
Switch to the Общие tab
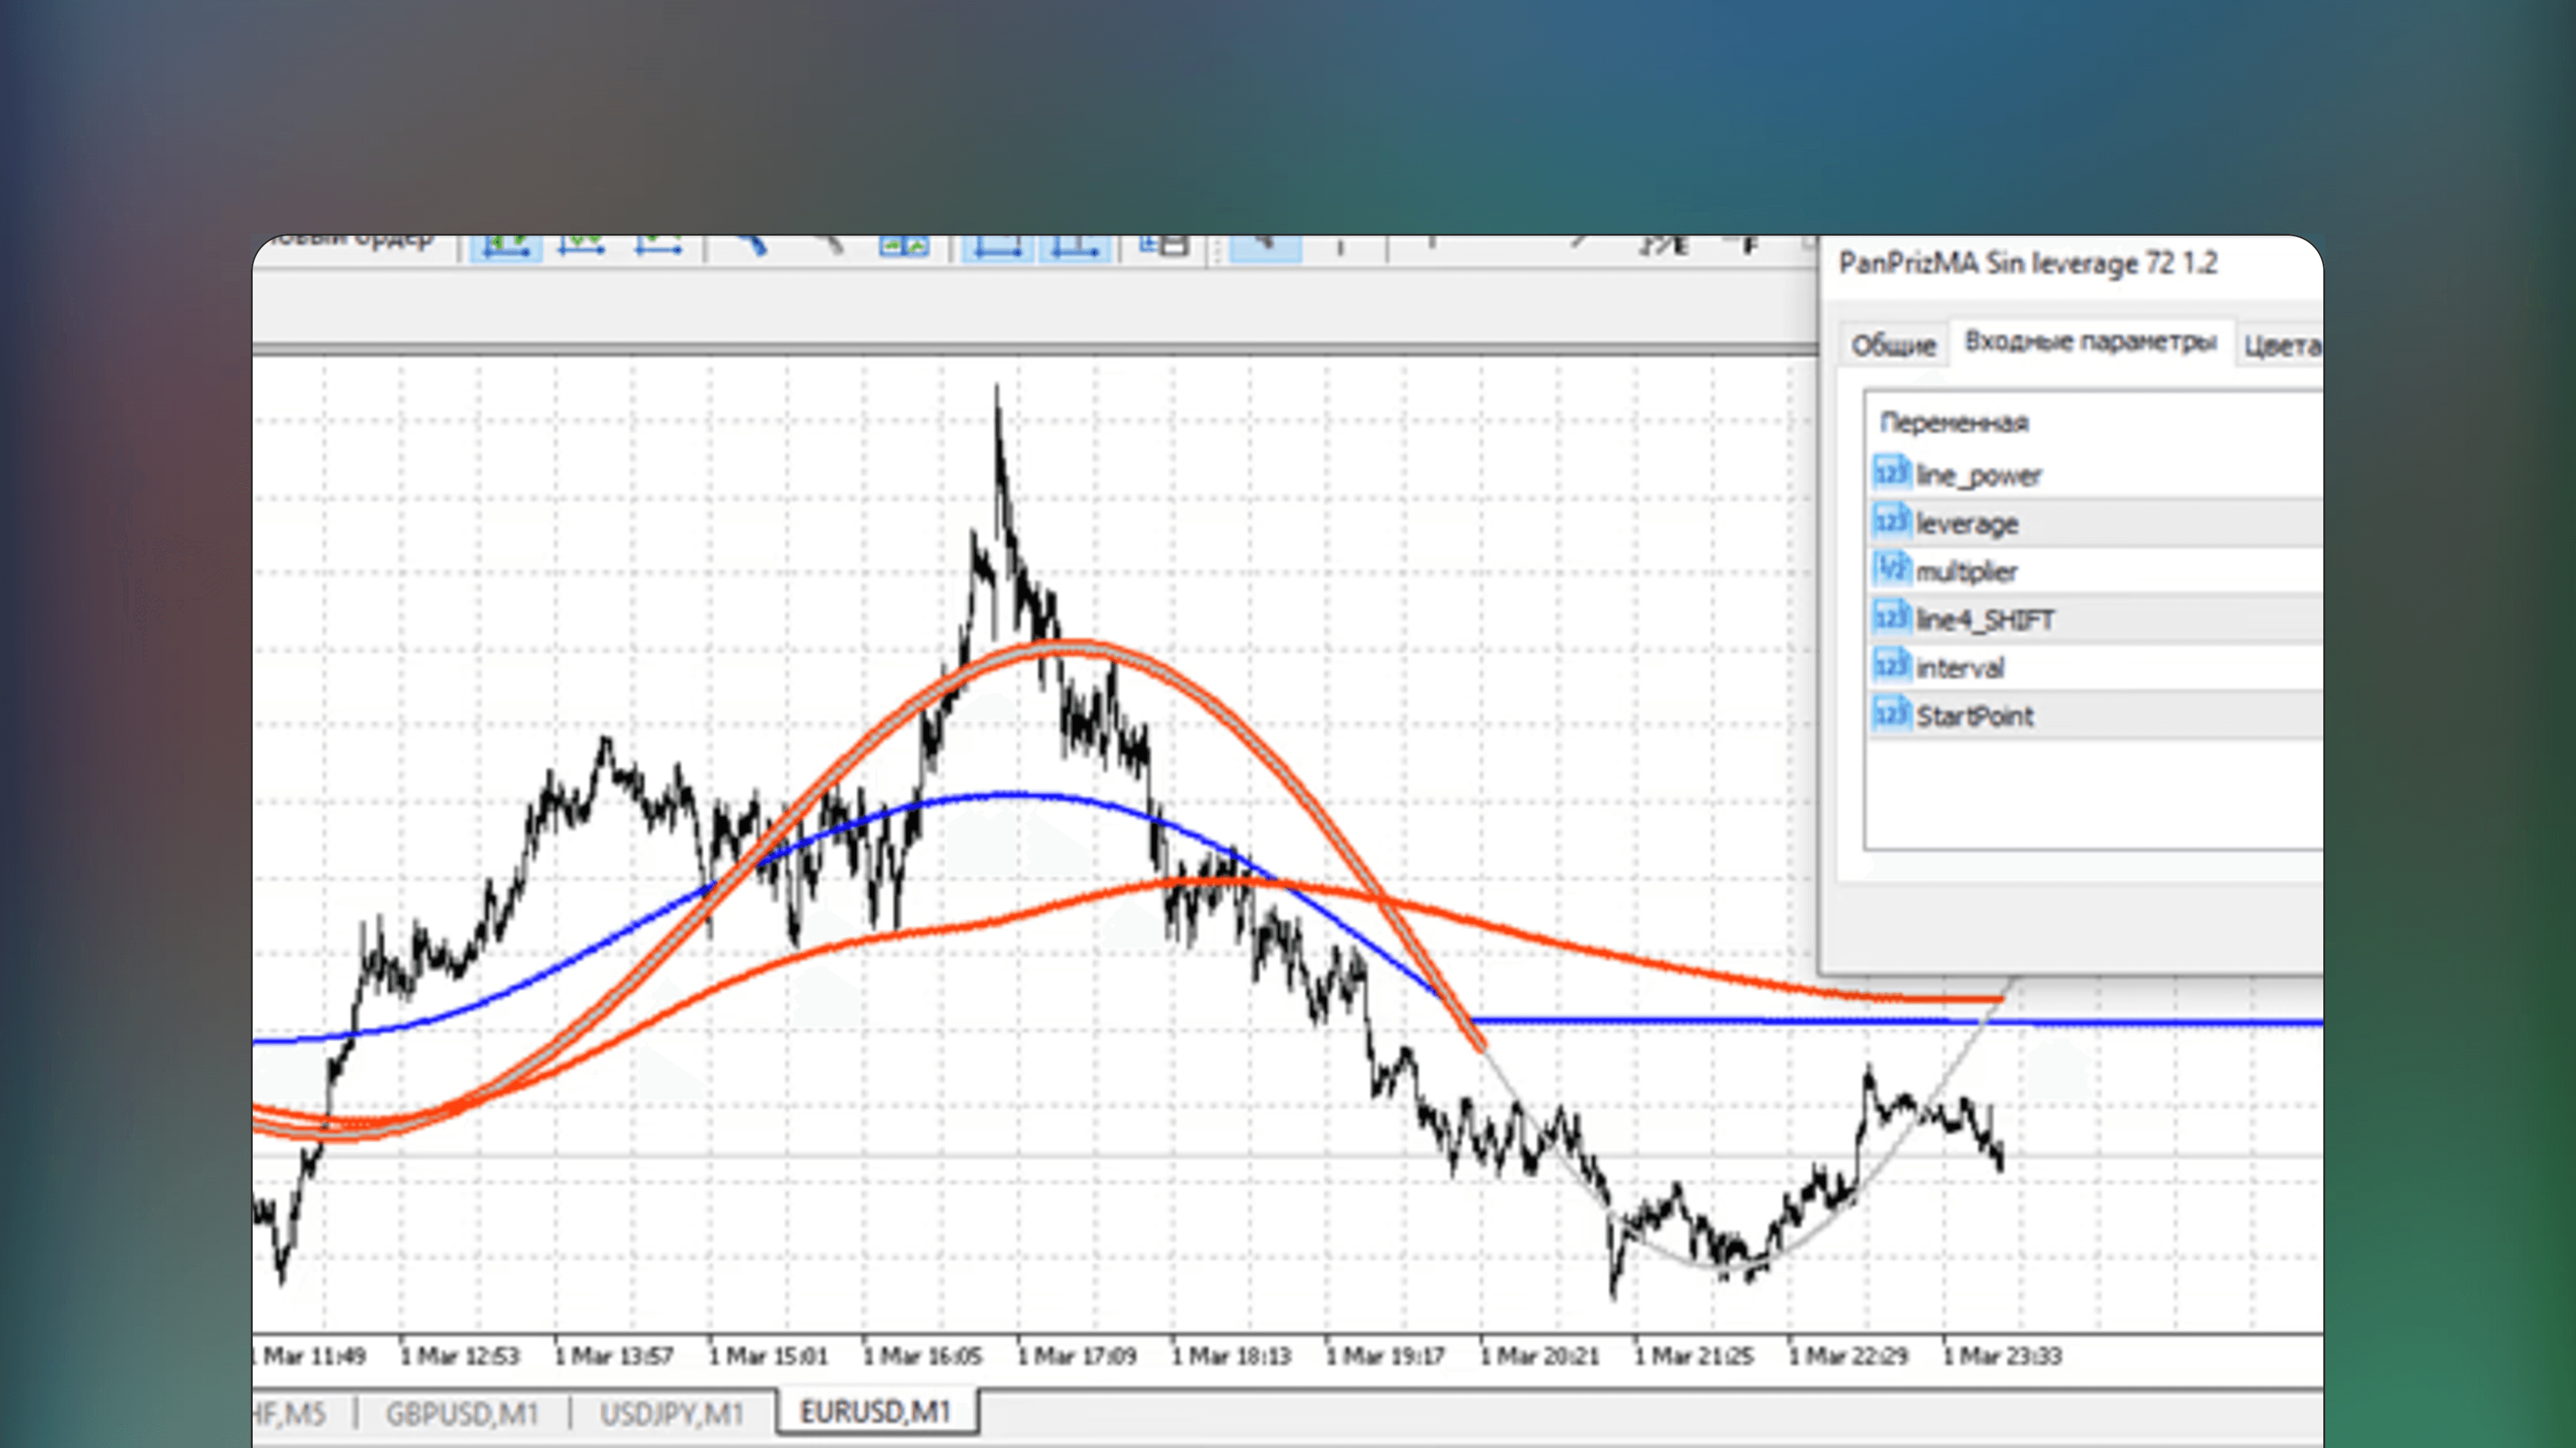tap(1893, 345)
